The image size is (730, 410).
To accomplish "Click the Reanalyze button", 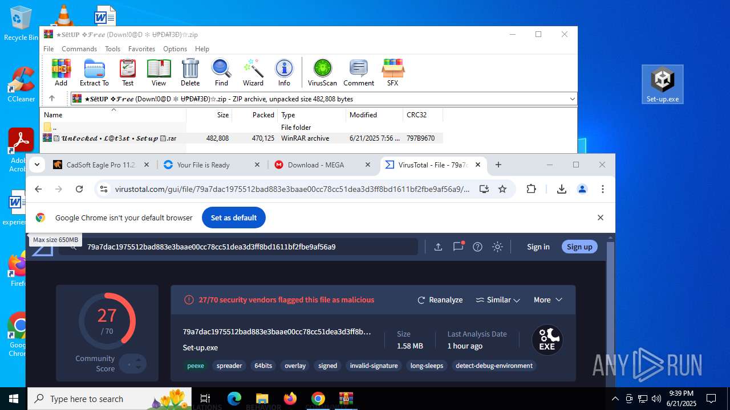I will [440, 300].
